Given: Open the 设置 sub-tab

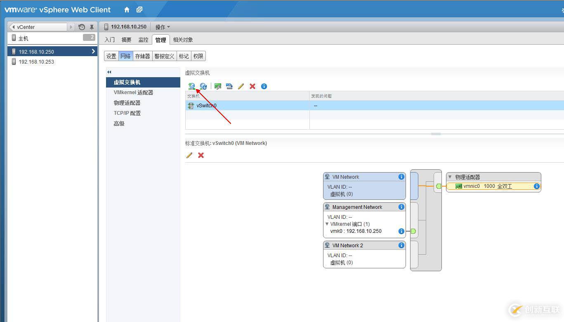Looking at the screenshot, I should pyautogui.click(x=111, y=56).
